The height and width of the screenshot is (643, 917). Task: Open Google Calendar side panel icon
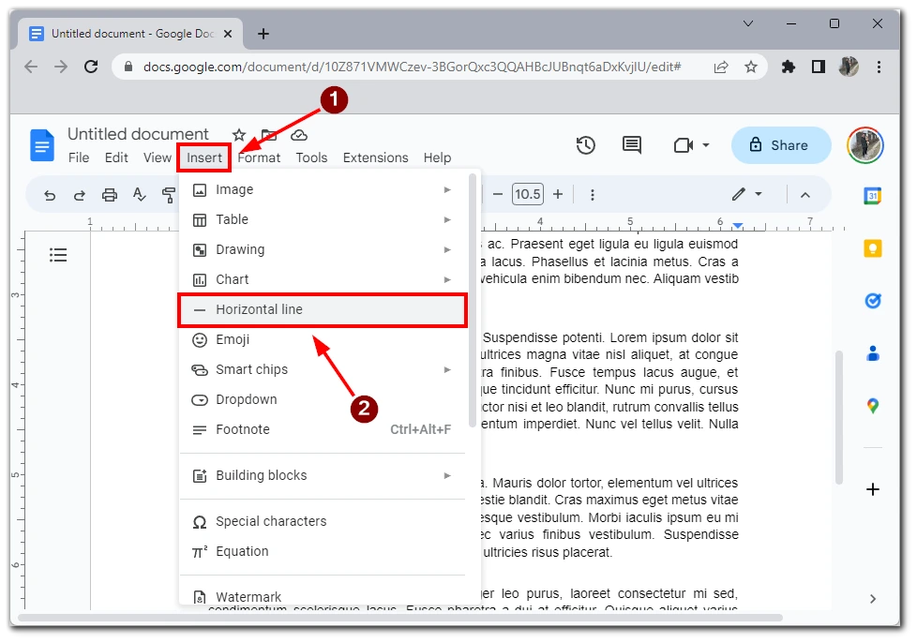[x=872, y=196]
